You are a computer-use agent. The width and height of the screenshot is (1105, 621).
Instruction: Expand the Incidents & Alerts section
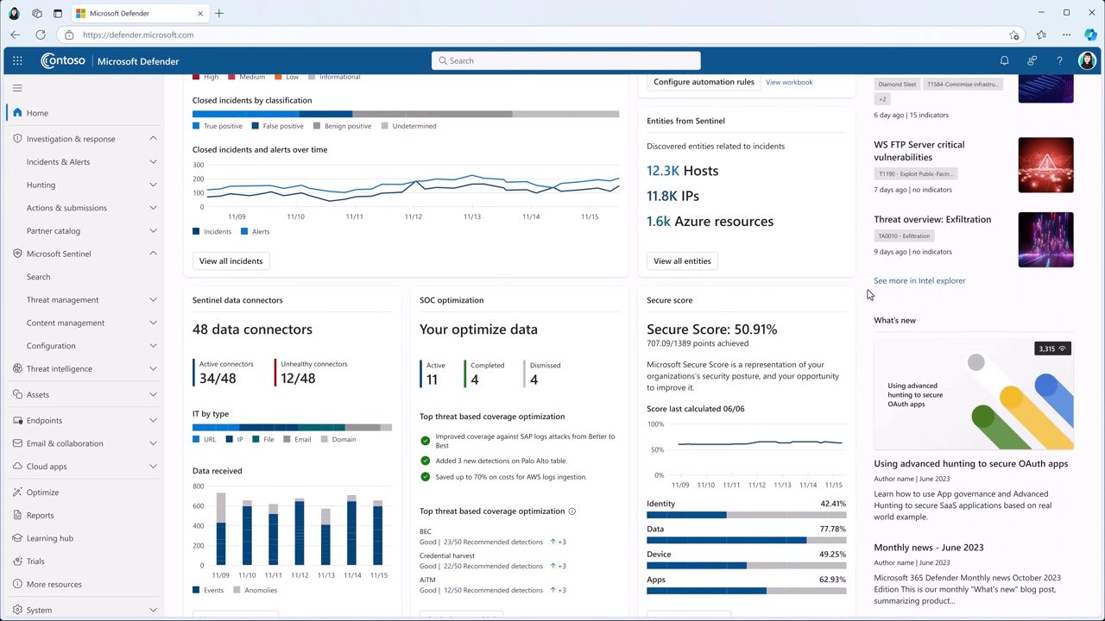[x=153, y=162]
